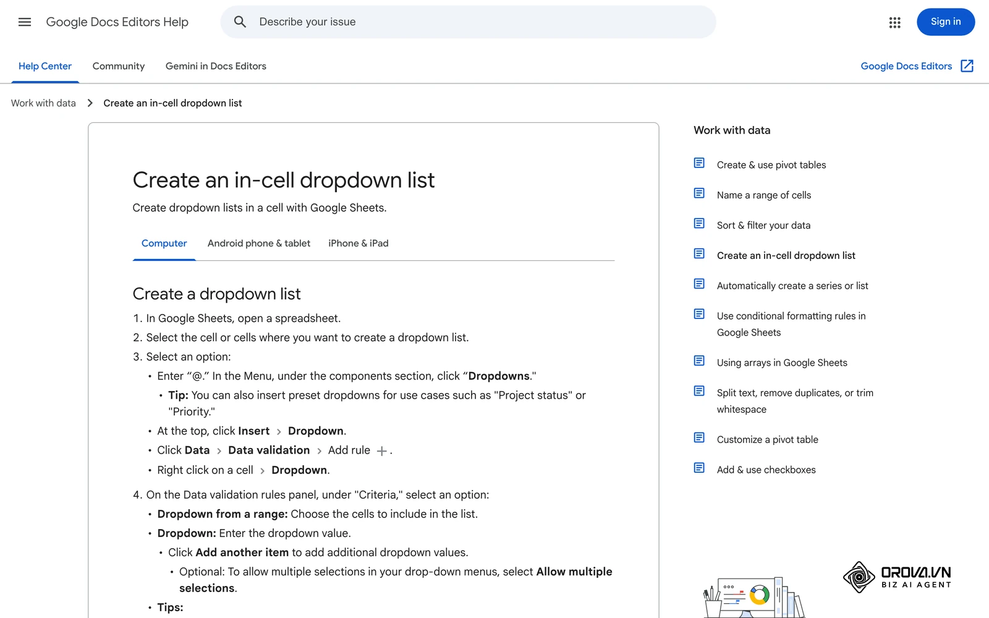989x618 pixels.
Task: Open the Google apps grid
Action: pos(894,22)
